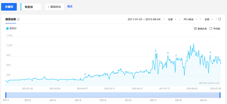
Task: Toggle the 智能锁 legend series
Action: pos(11,28)
